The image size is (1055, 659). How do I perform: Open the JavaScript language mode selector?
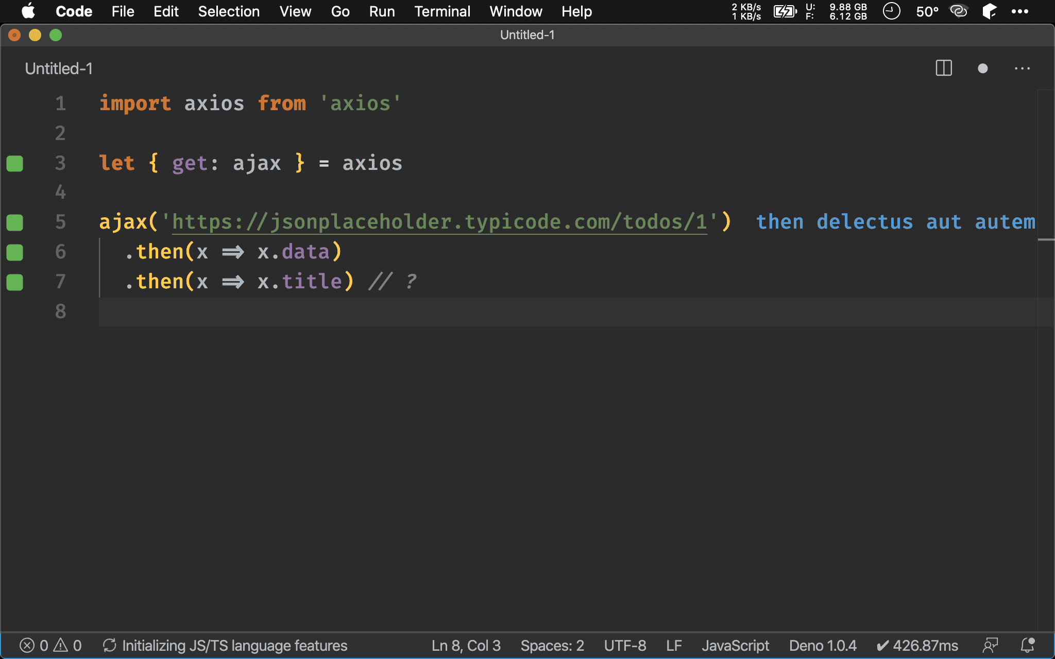point(735,646)
